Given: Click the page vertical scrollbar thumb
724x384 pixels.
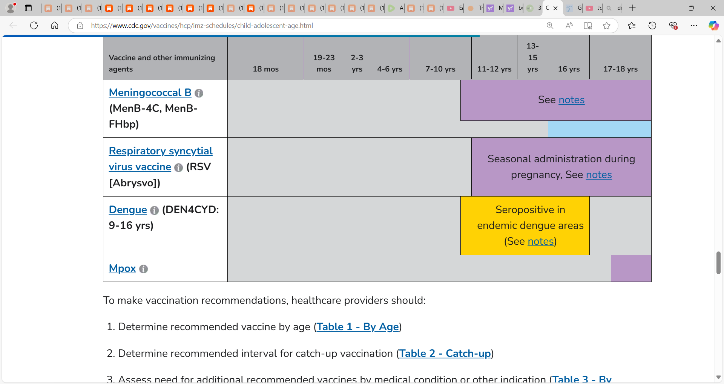Looking at the screenshot, I should 718,263.
